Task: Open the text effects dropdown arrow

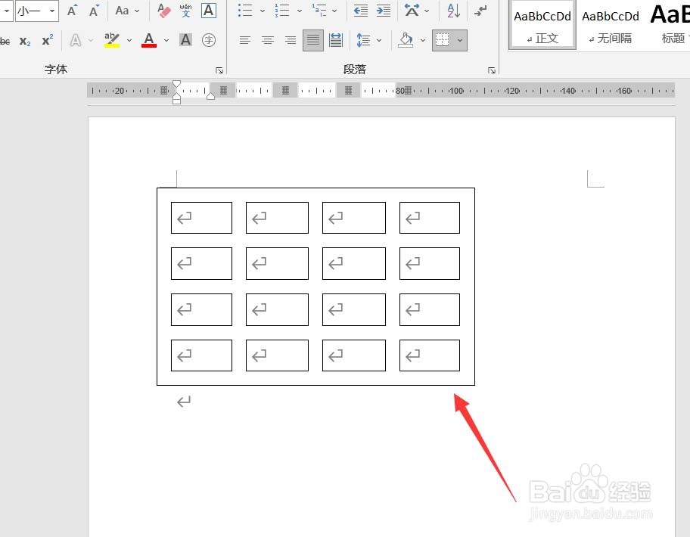Action: [91, 40]
